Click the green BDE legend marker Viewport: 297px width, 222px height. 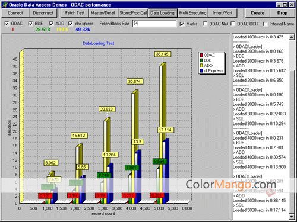coord(201,60)
